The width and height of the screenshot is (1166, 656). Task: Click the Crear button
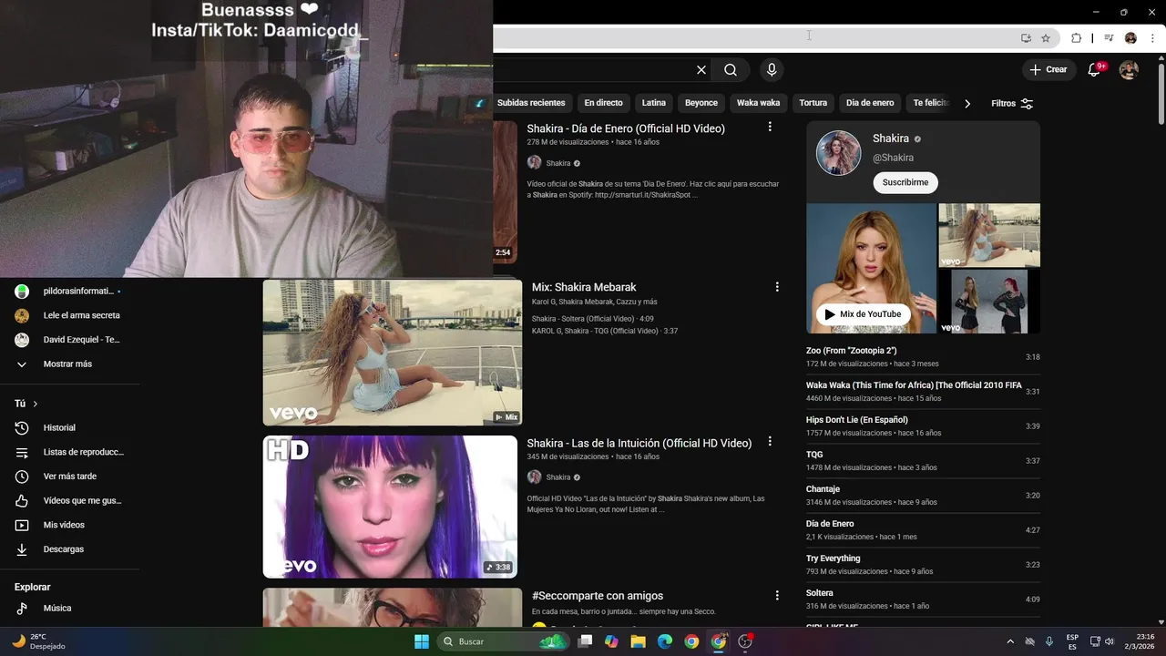(1048, 69)
